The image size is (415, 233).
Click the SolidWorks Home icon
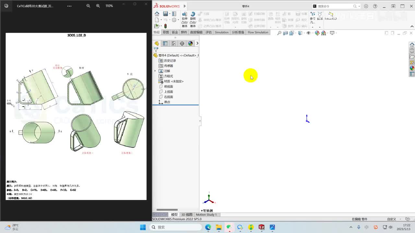coord(157,14)
